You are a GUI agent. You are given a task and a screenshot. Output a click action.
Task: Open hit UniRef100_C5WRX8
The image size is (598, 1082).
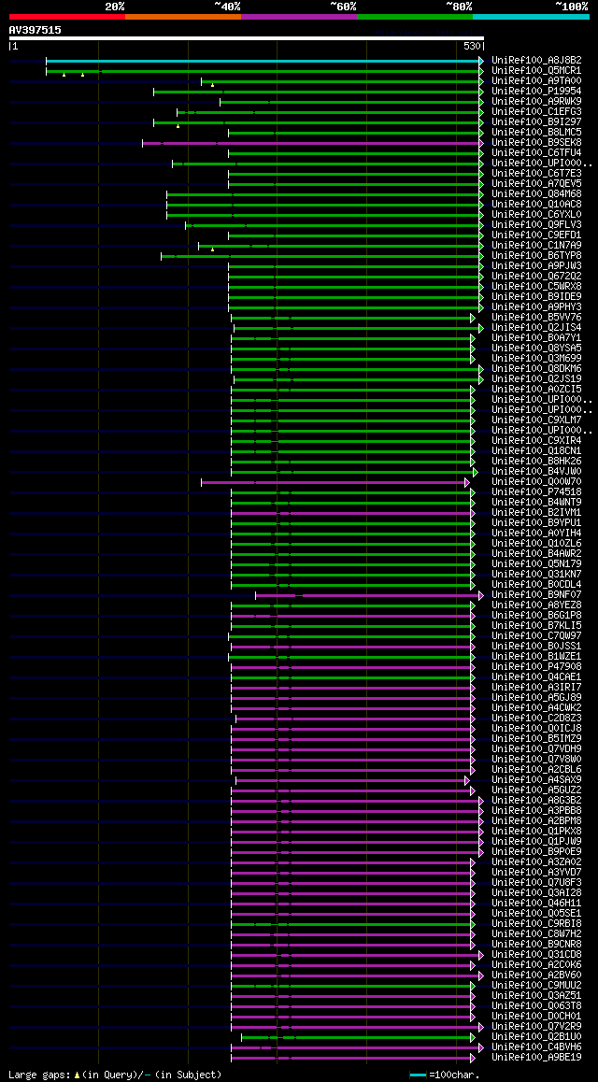click(536, 286)
